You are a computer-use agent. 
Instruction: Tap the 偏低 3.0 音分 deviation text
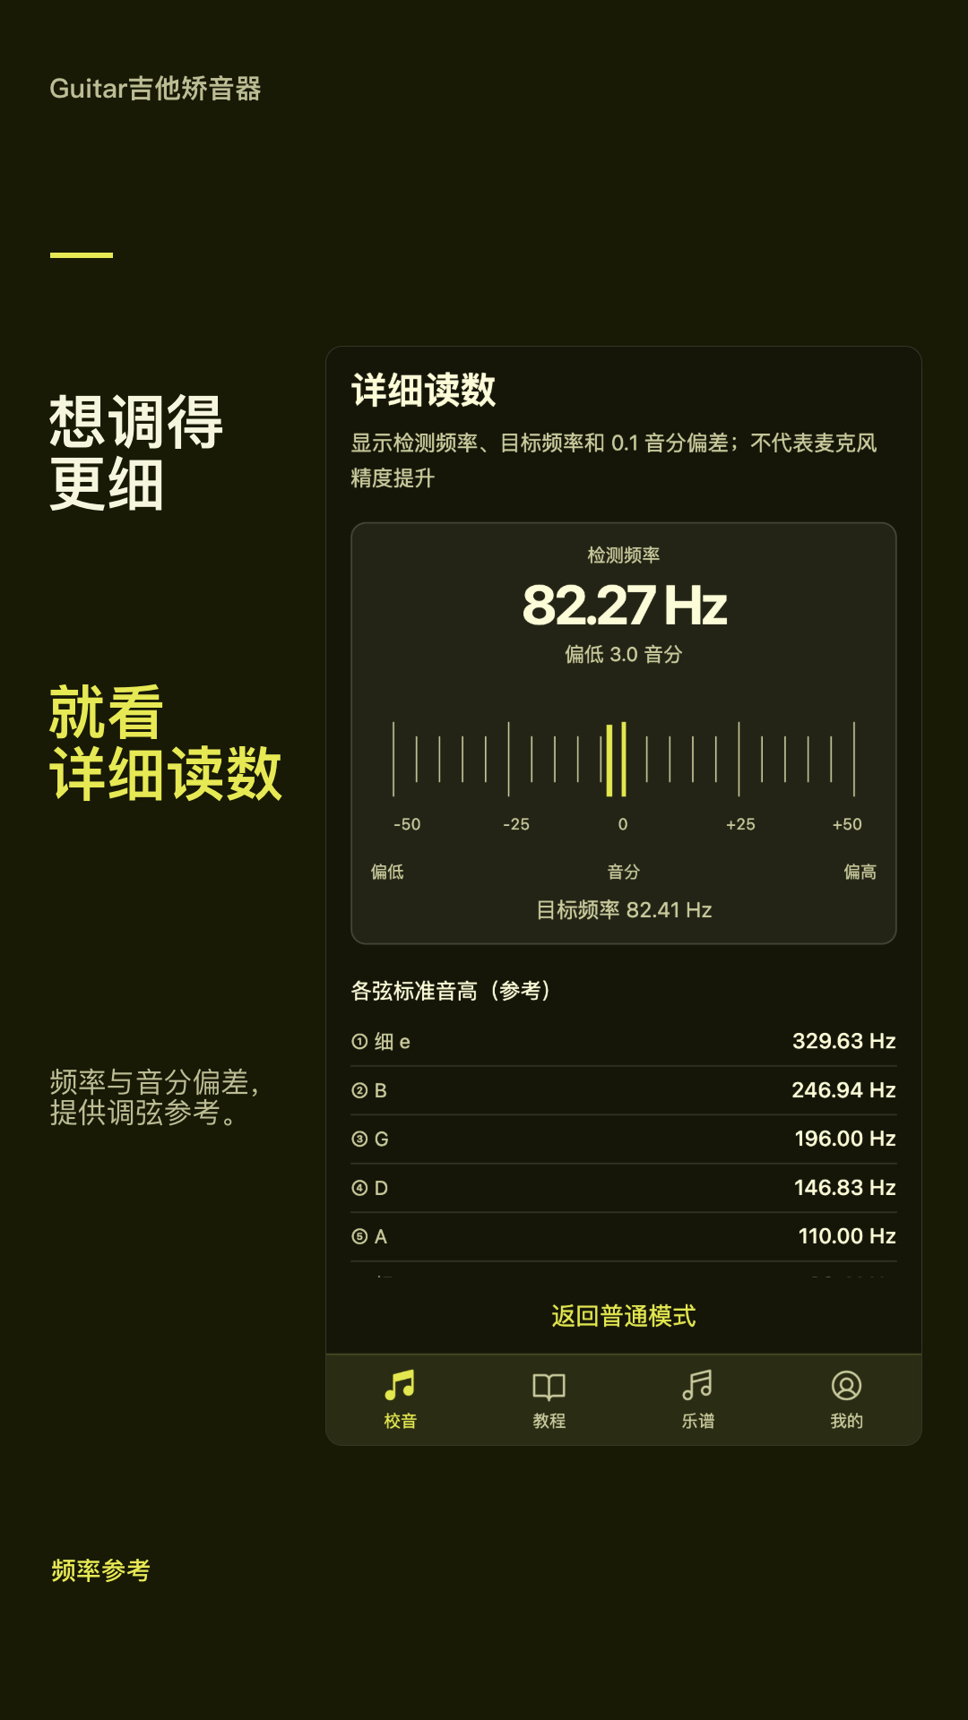tap(624, 655)
